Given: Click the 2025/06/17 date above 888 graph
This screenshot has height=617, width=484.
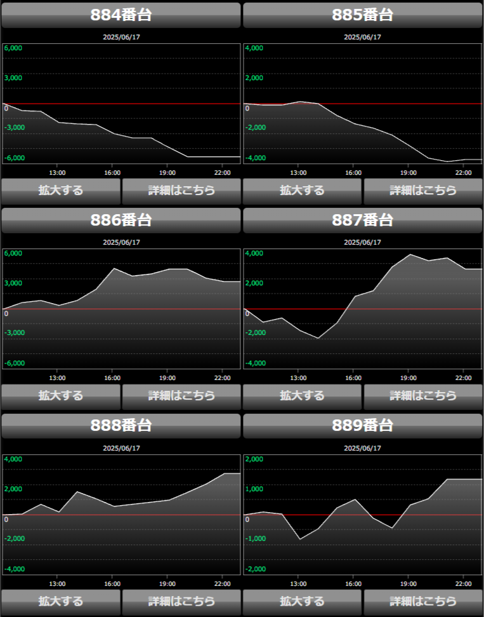Looking at the screenshot, I should (x=121, y=448).
